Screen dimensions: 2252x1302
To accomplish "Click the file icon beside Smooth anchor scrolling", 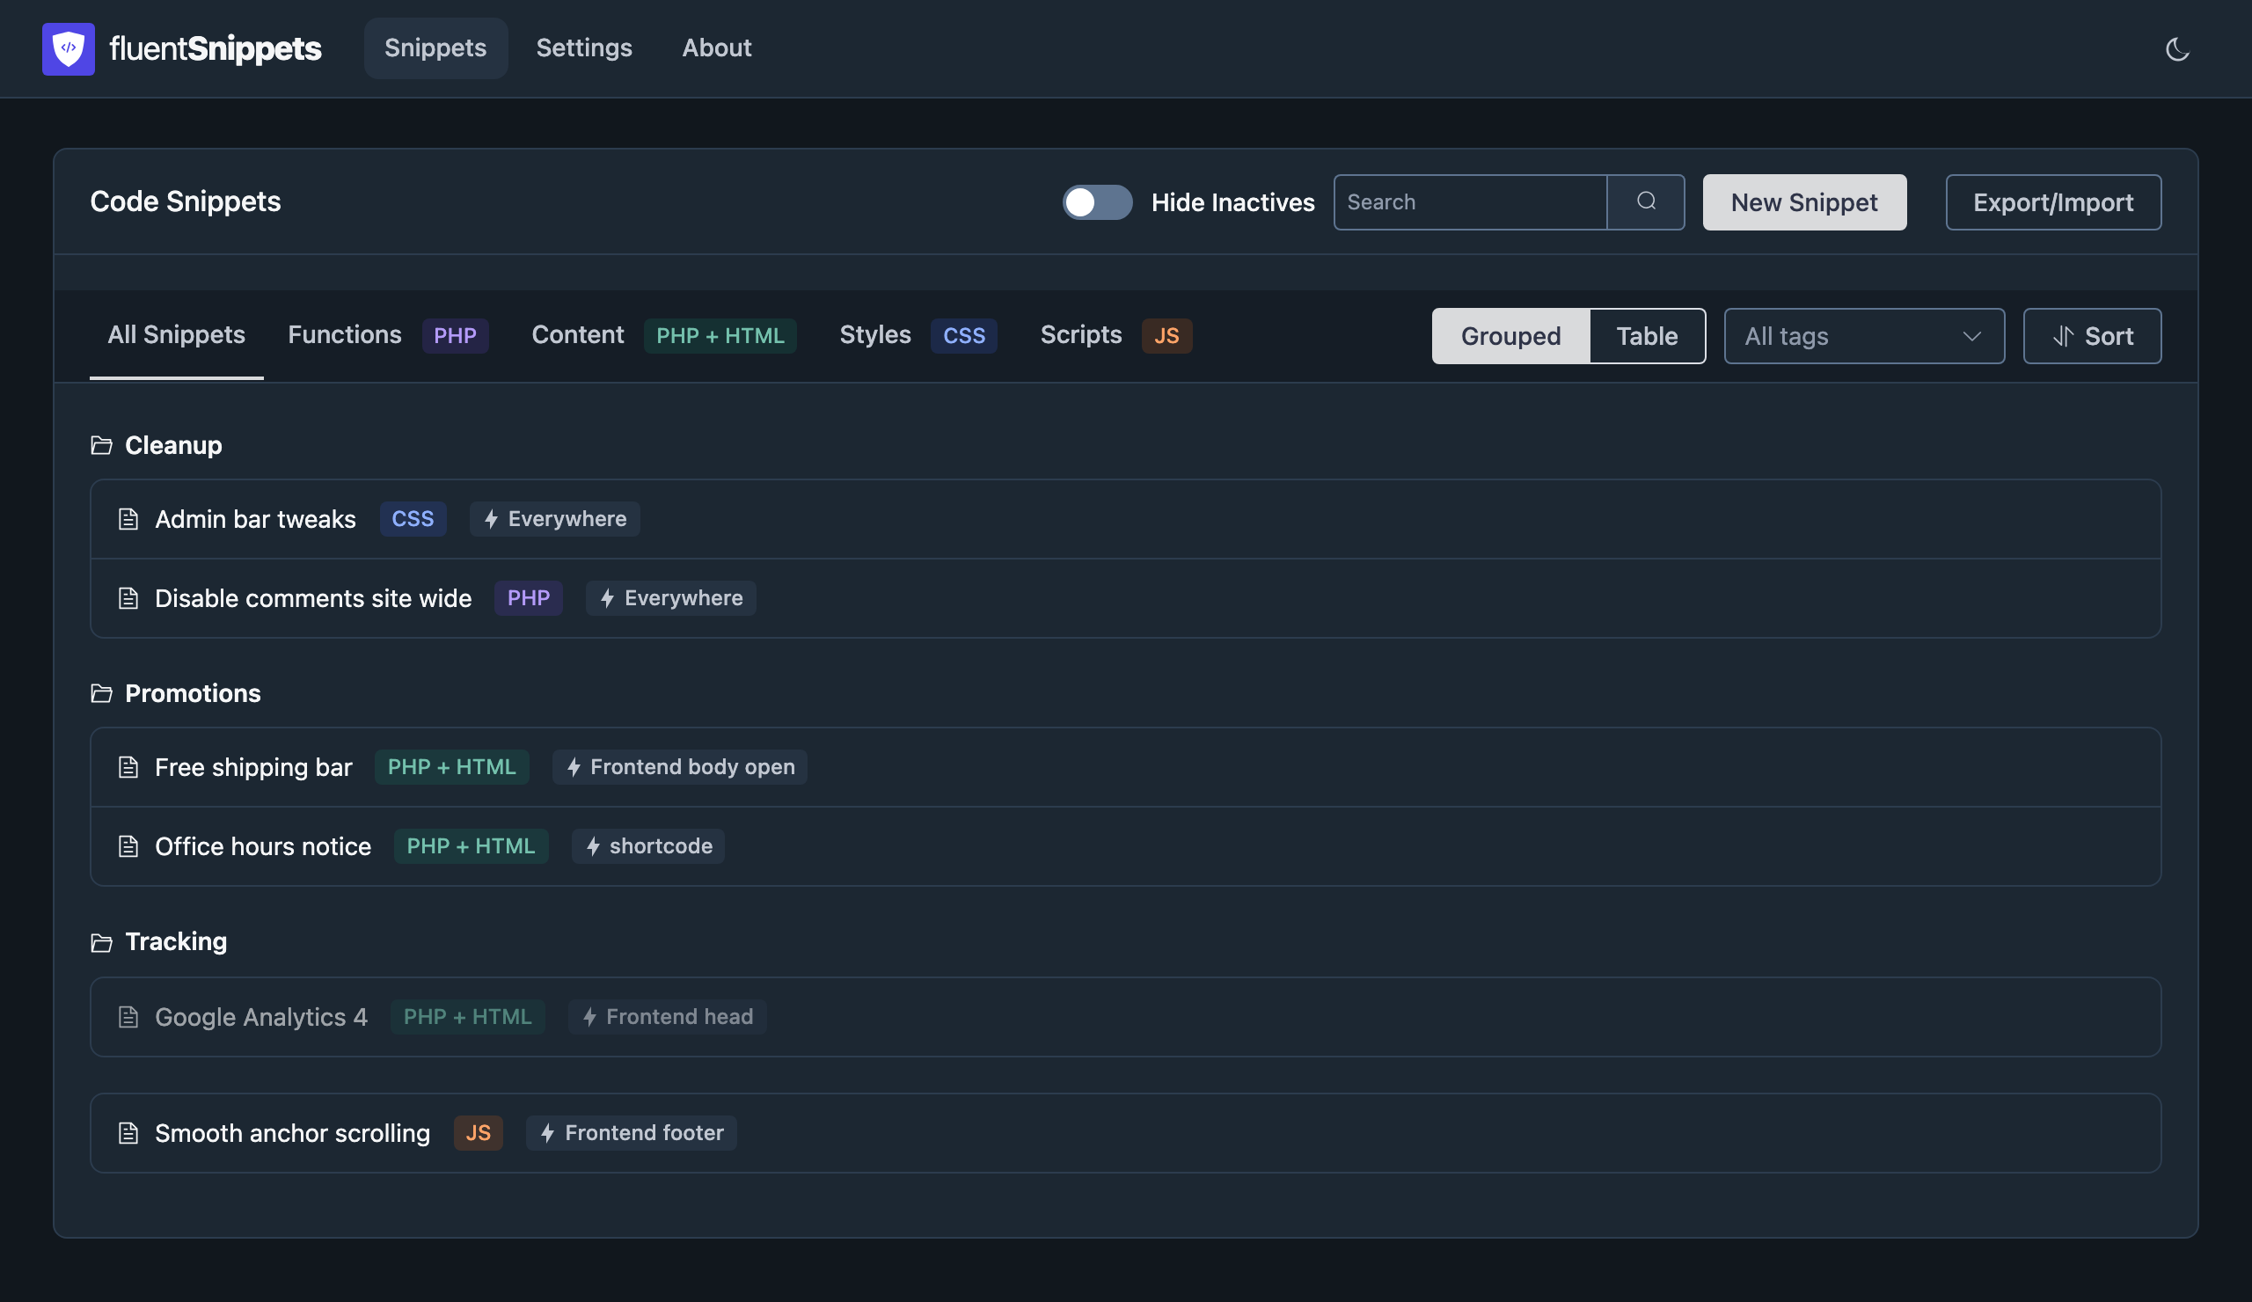I will [x=128, y=1133].
